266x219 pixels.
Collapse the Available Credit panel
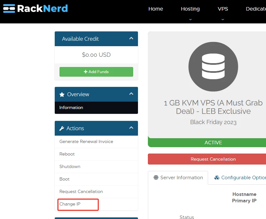point(131,38)
